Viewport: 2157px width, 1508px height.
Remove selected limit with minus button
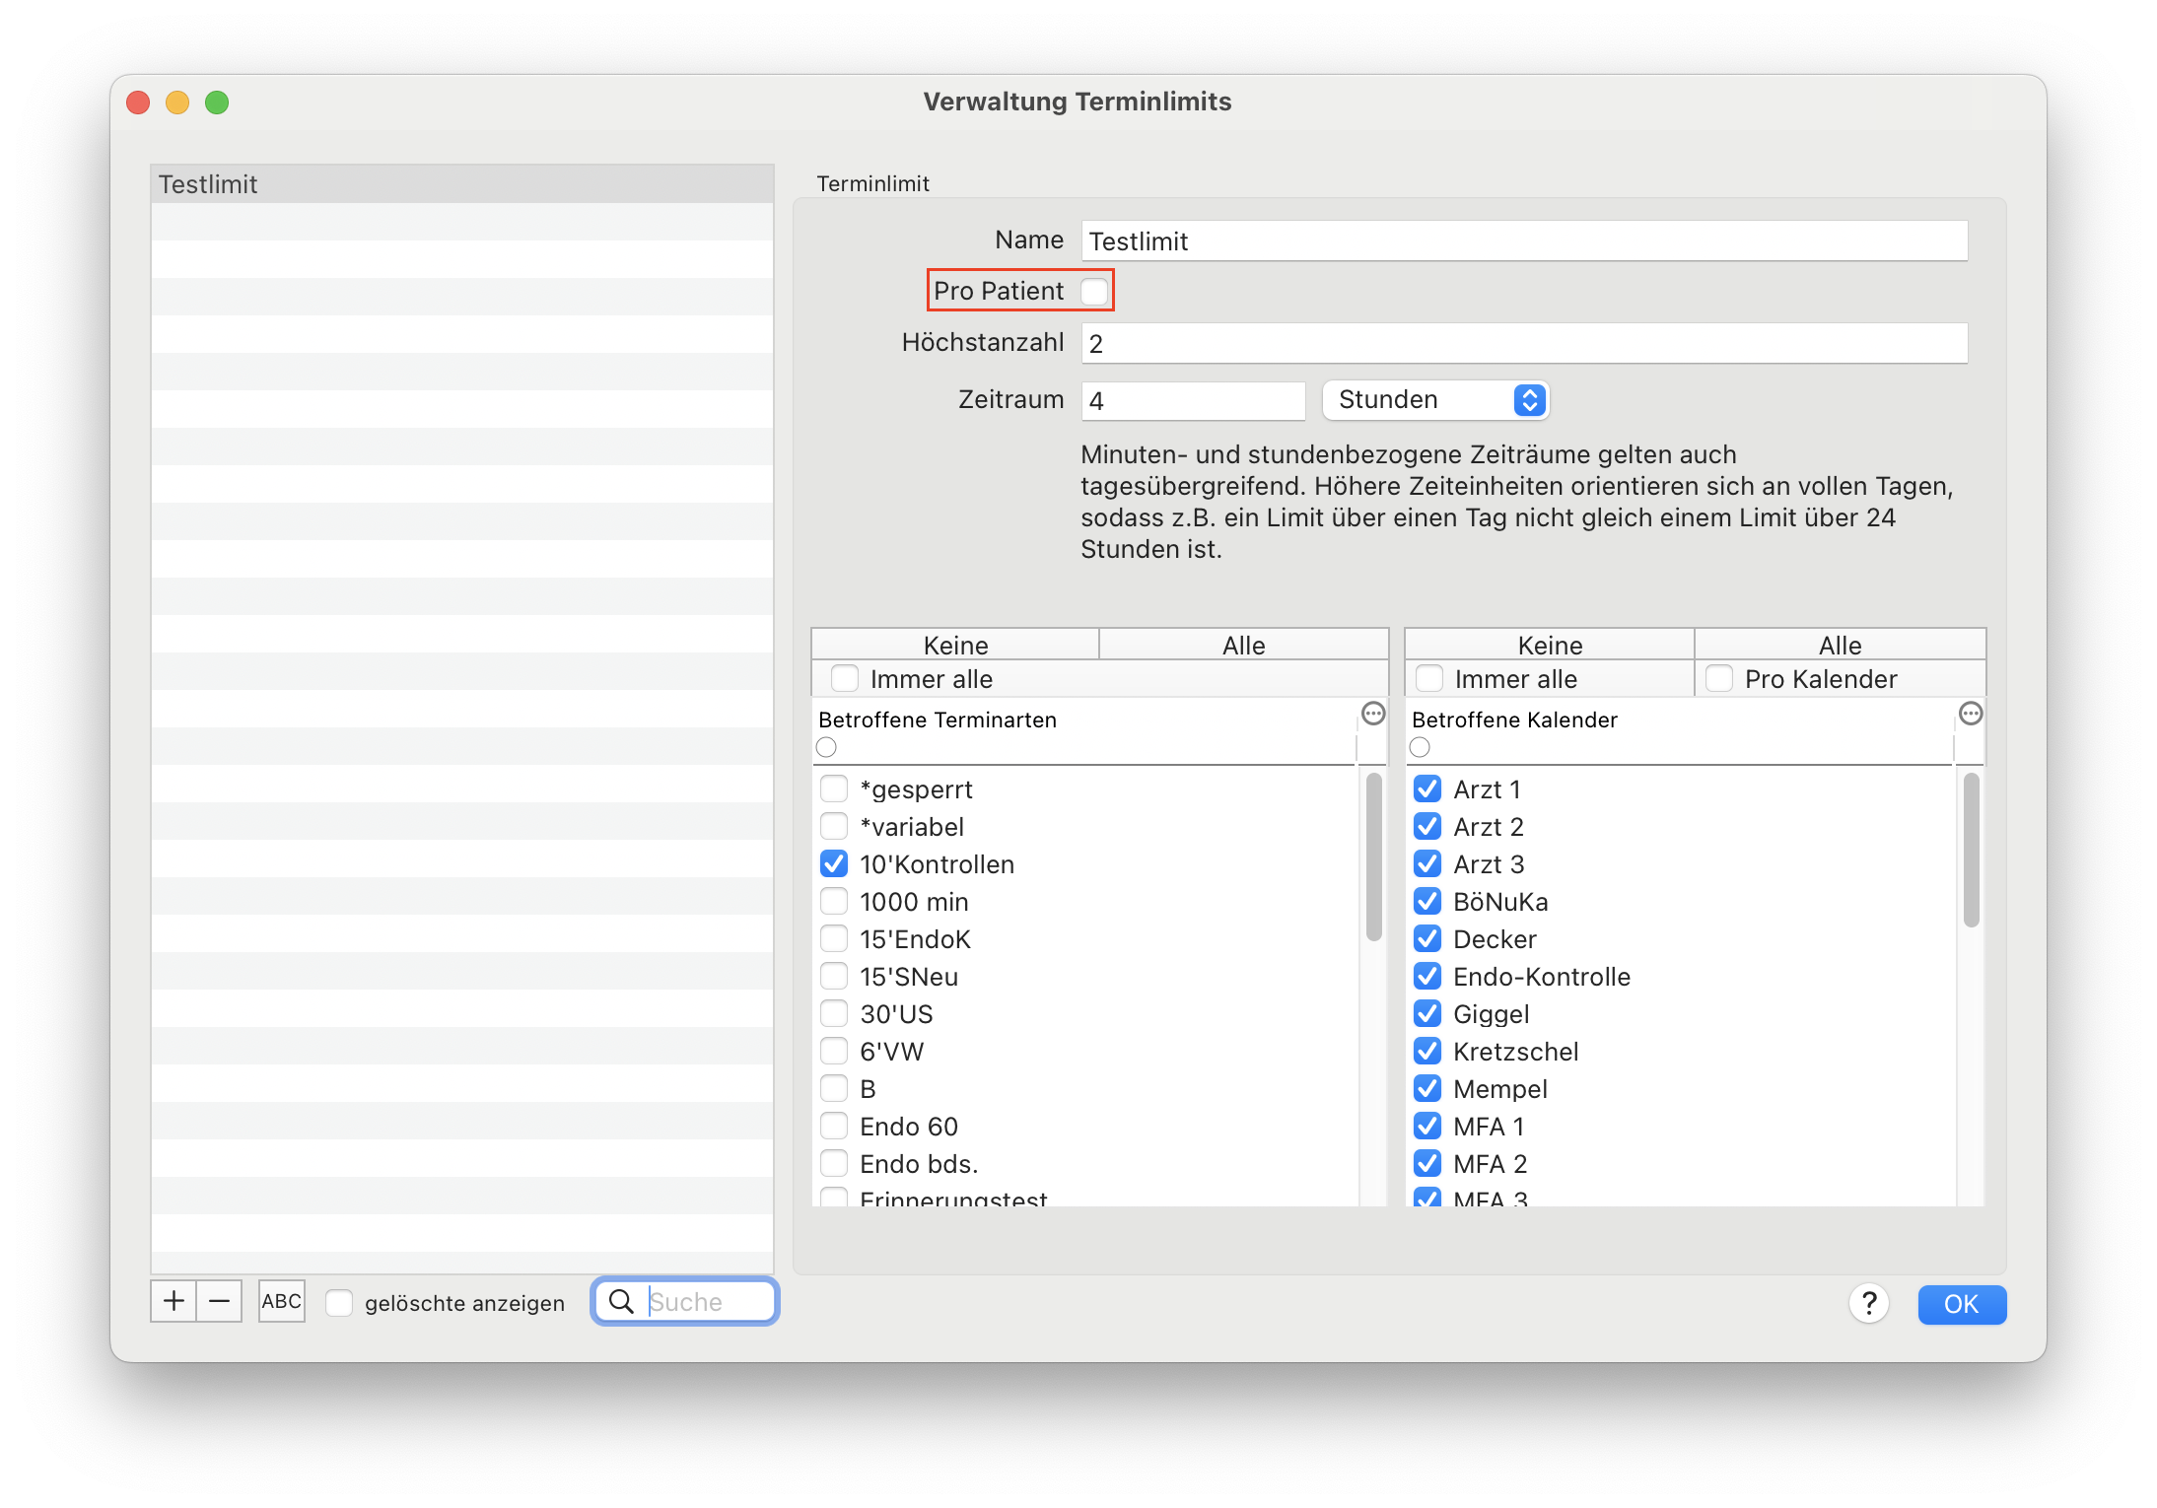point(219,1301)
